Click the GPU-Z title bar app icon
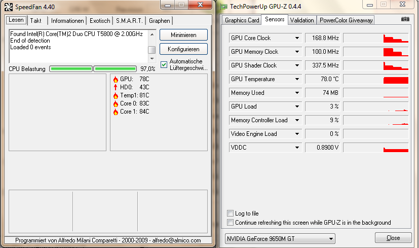This screenshot has height=248, width=419. tap(223, 7)
